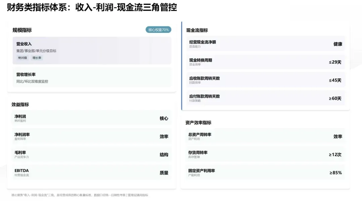
Task: Click the ≥12次 value
Action: tap(335, 155)
